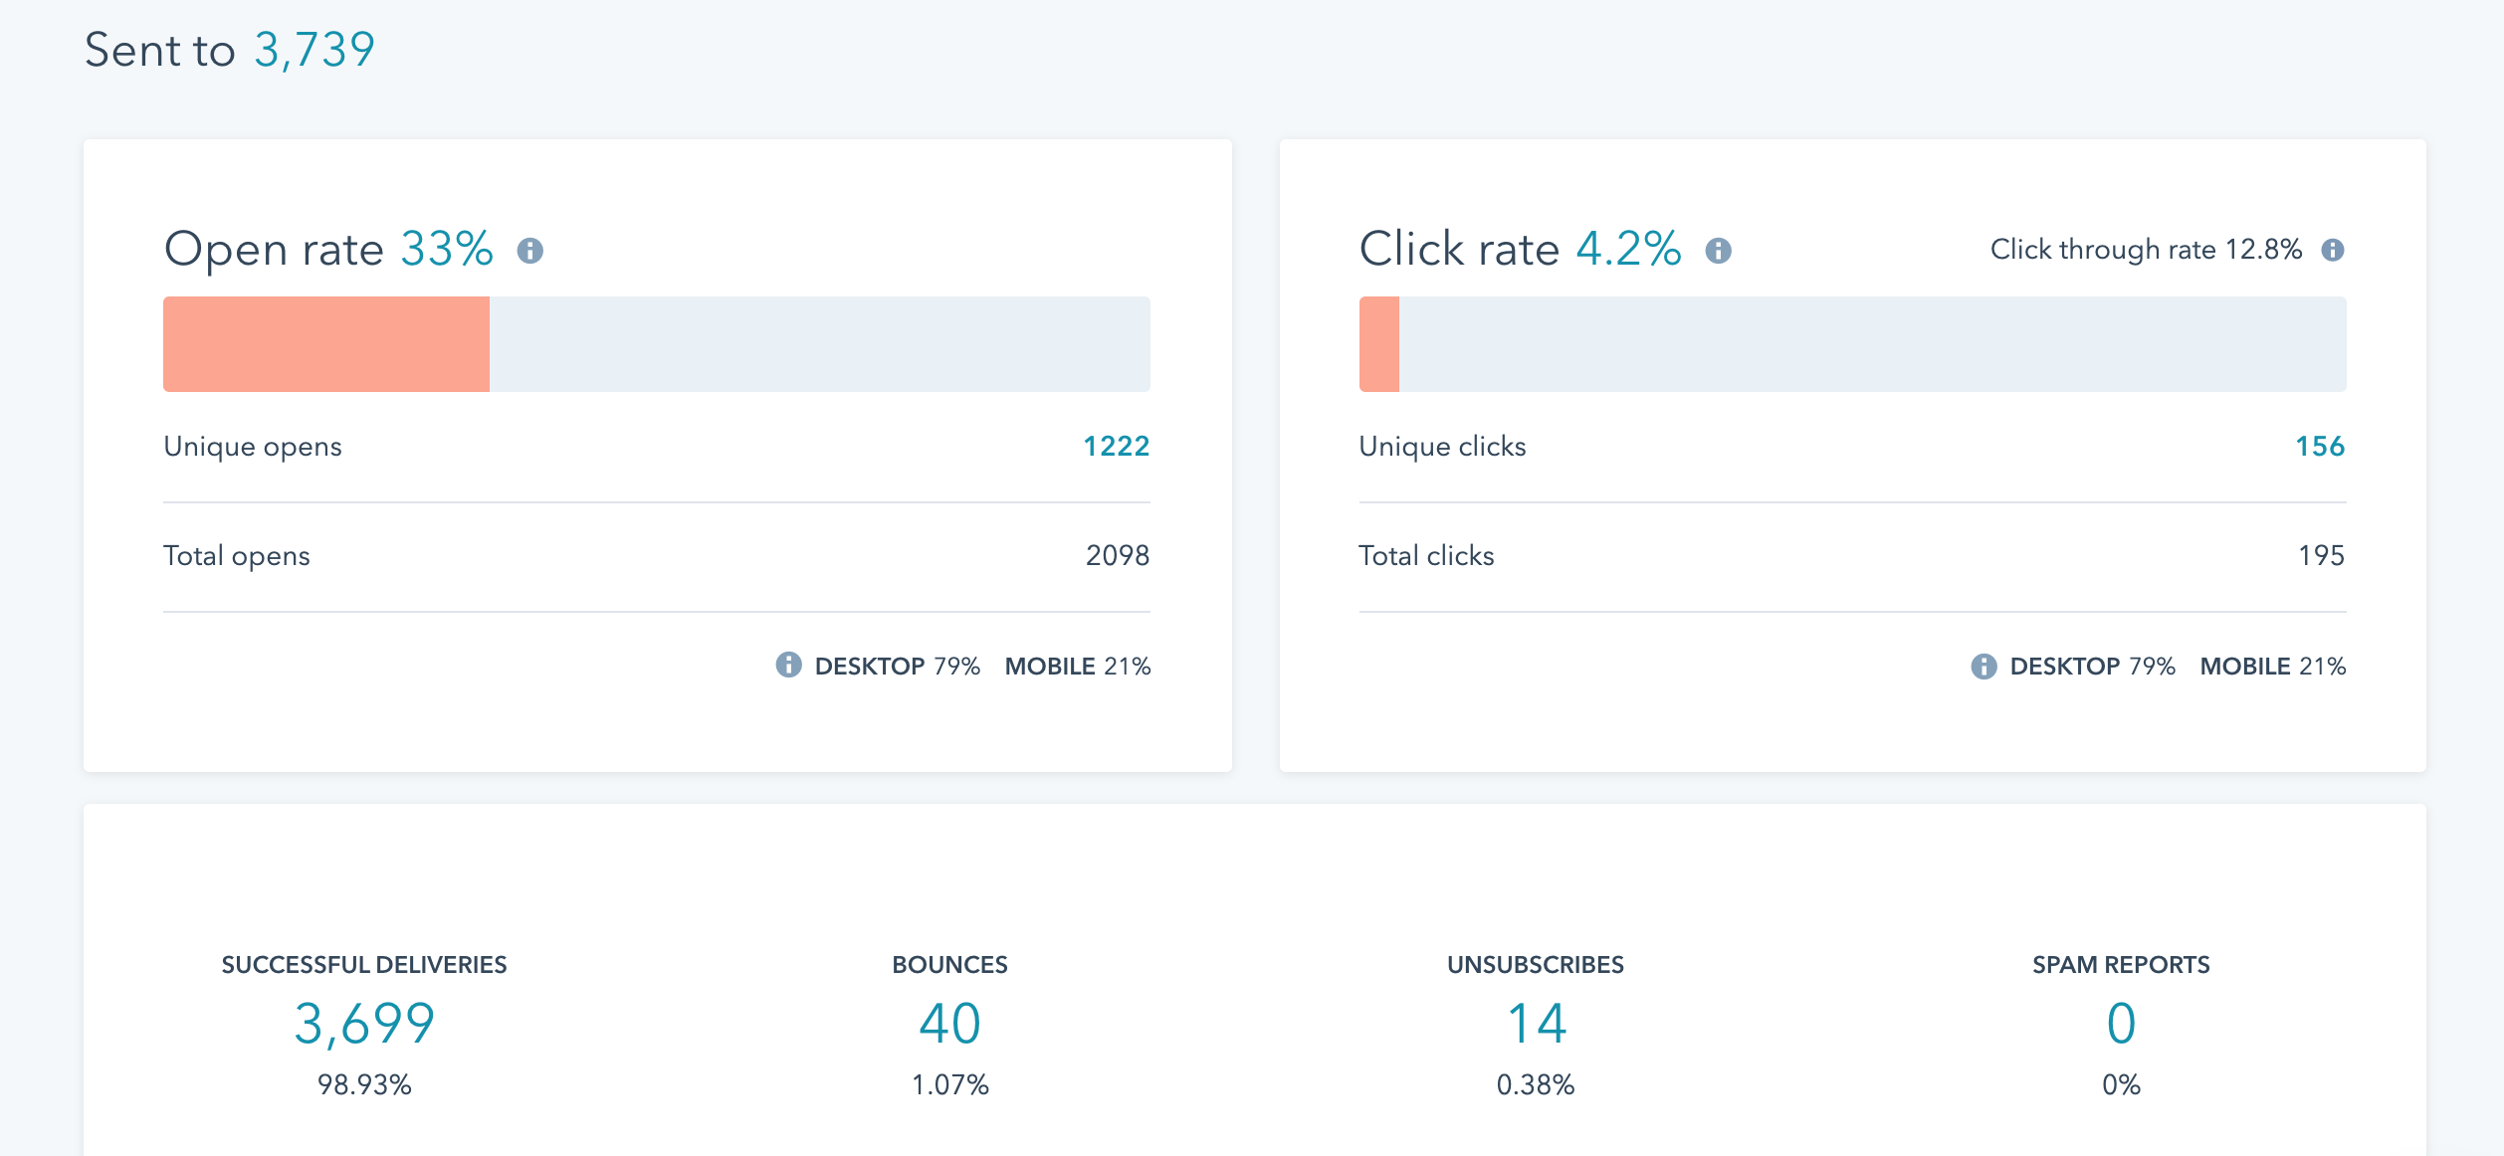Screen dimensions: 2504x1156
Task: Click the Click rate progress bar
Action: pyautogui.click(x=1851, y=343)
